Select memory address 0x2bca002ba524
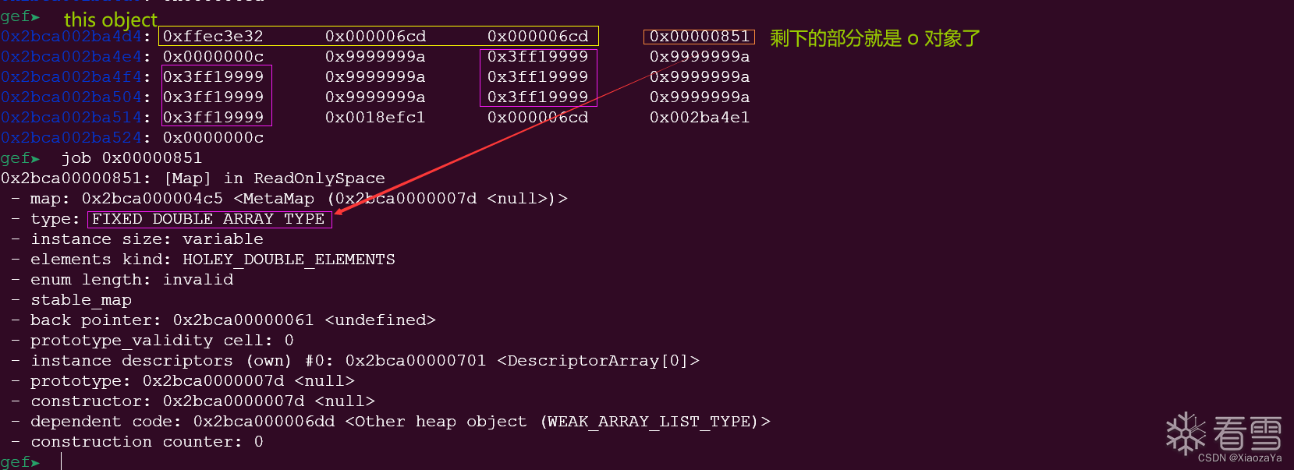Viewport: 1294px width, 470px height. coord(71,137)
